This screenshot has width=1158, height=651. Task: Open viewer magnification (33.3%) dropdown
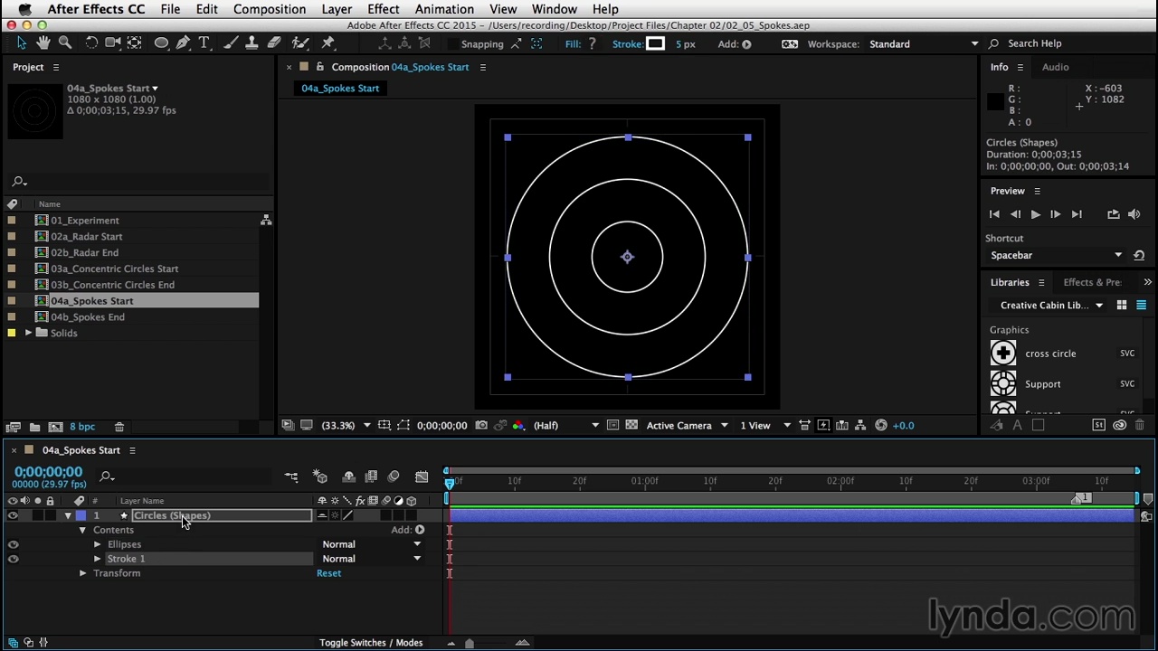coord(346,425)
